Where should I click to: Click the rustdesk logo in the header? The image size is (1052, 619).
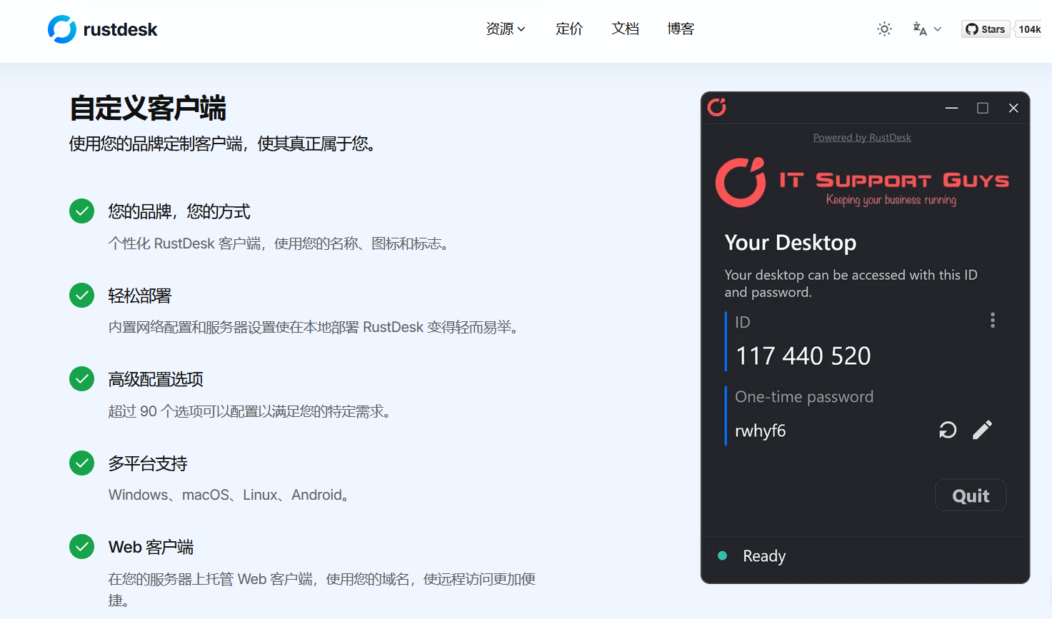tap(102, 29)
